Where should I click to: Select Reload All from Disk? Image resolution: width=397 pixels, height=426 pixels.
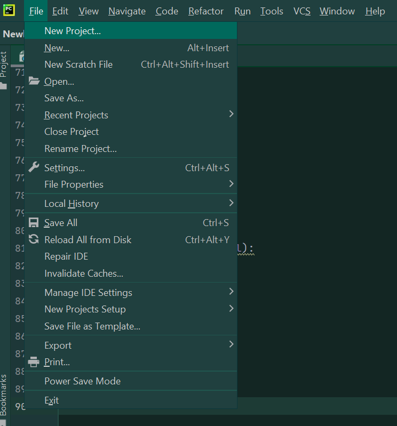tap(131, 239)
